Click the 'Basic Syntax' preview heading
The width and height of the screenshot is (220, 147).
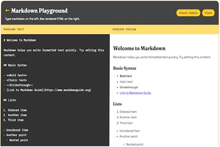pyautogui.click(x=125, y=68)
